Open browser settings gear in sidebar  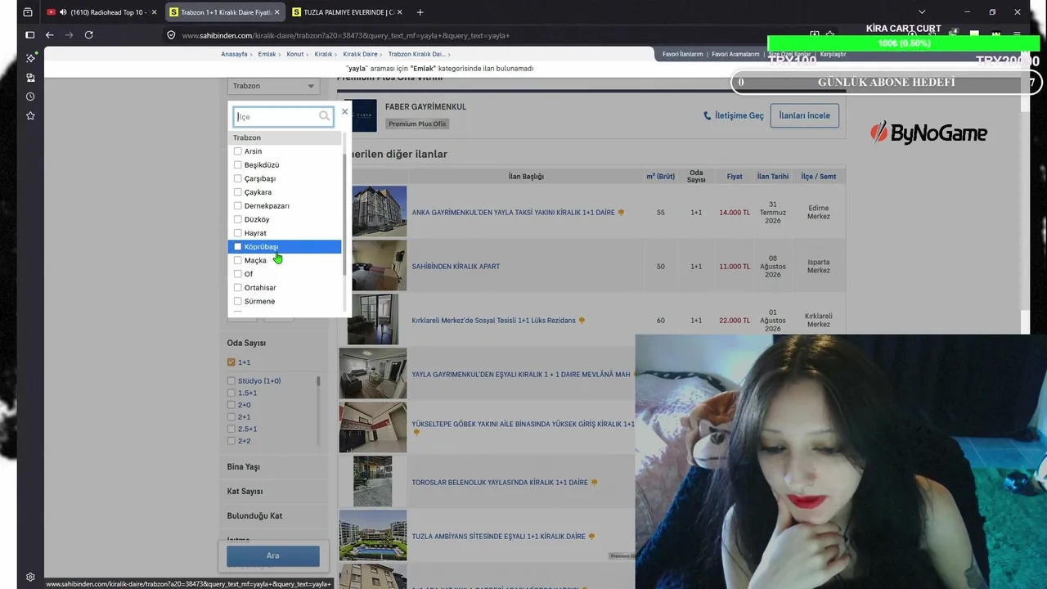click(30, 577)
